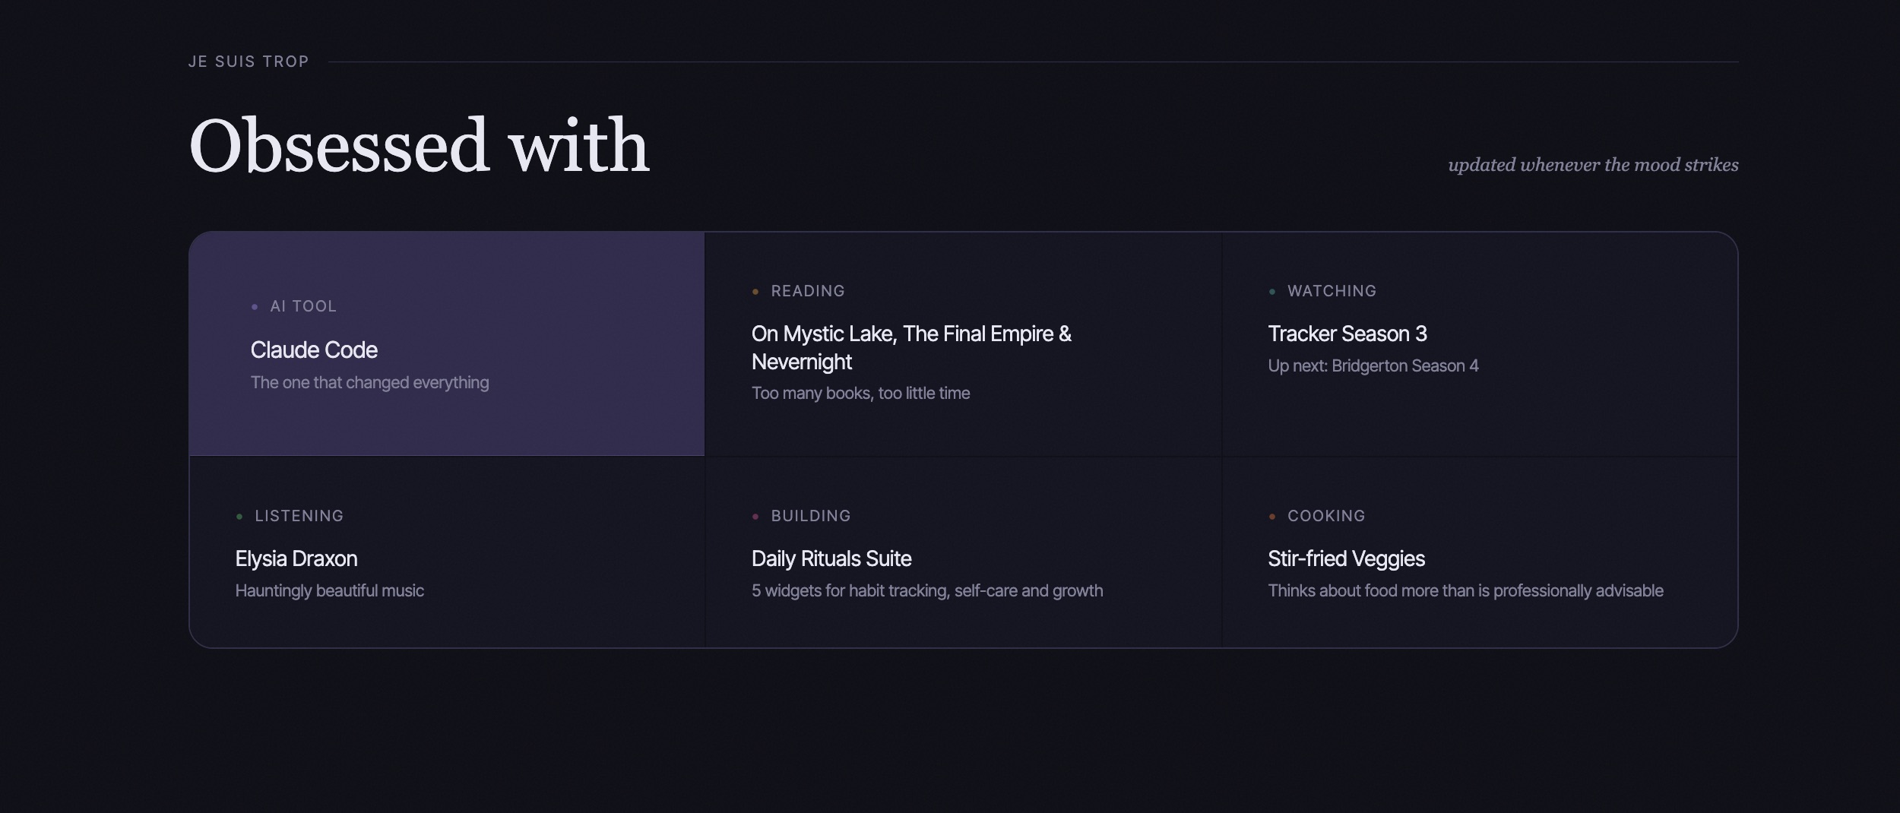Click the 'Obsessed with' heading

point(420,145)
